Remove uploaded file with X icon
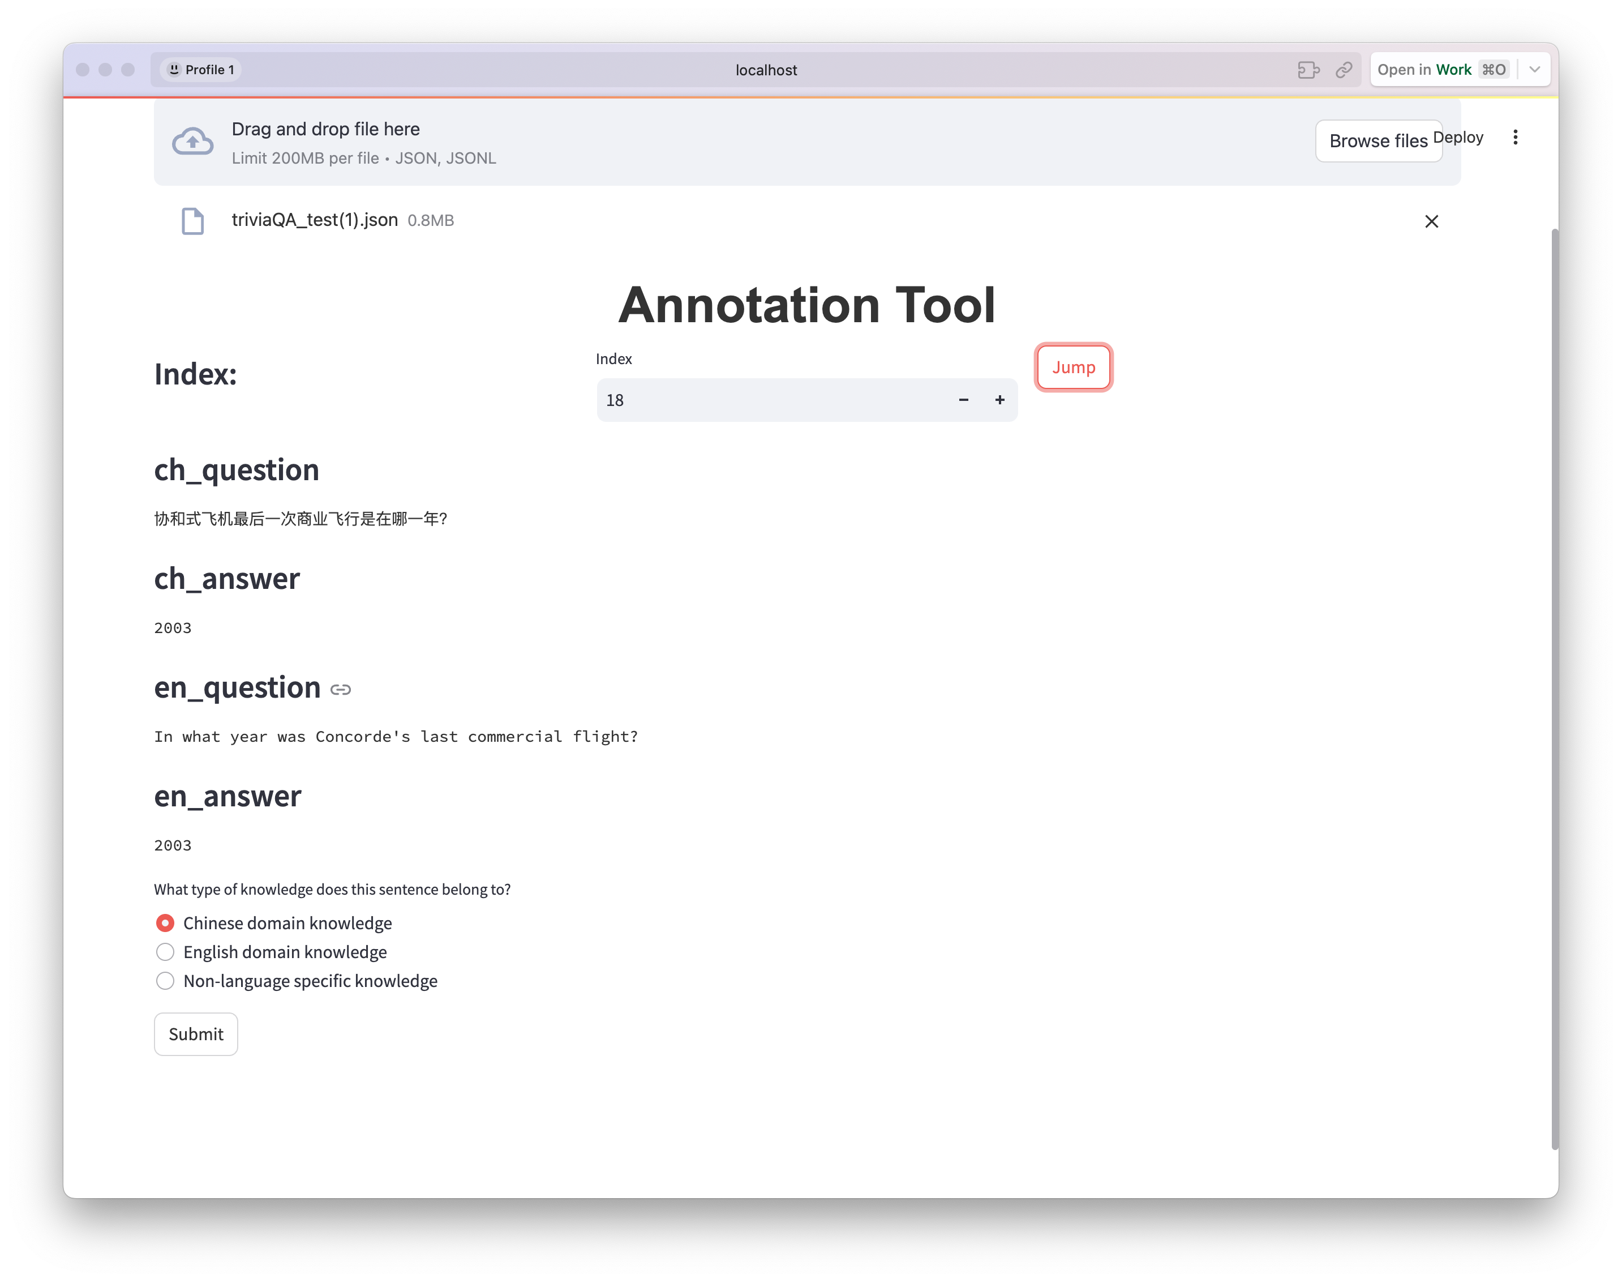1622x1282 pixels. (x=1431, y=221)
